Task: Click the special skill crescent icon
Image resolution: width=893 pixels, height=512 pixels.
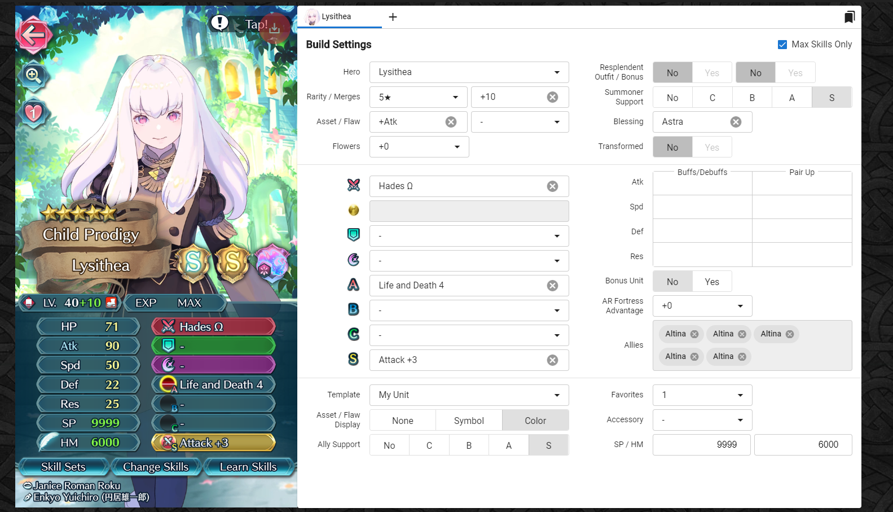Action: click(x=354, y=260)
